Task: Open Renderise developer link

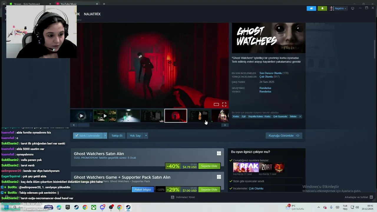Action: [265, 88]
